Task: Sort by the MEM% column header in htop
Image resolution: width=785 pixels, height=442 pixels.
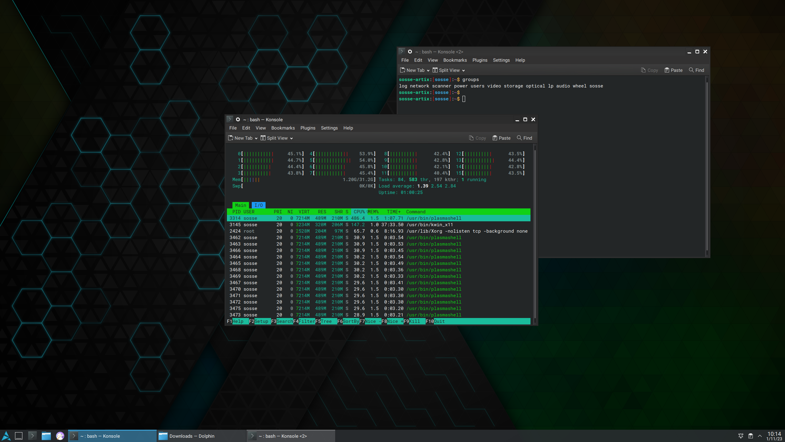Action: tap(373, 212)
